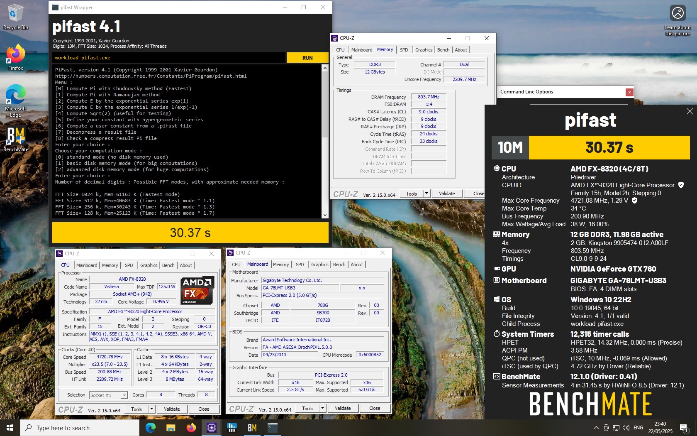Click Close in Mainboard CPU-Z window
This screenshot has height=436, width=697.
[x=375, y=408]
